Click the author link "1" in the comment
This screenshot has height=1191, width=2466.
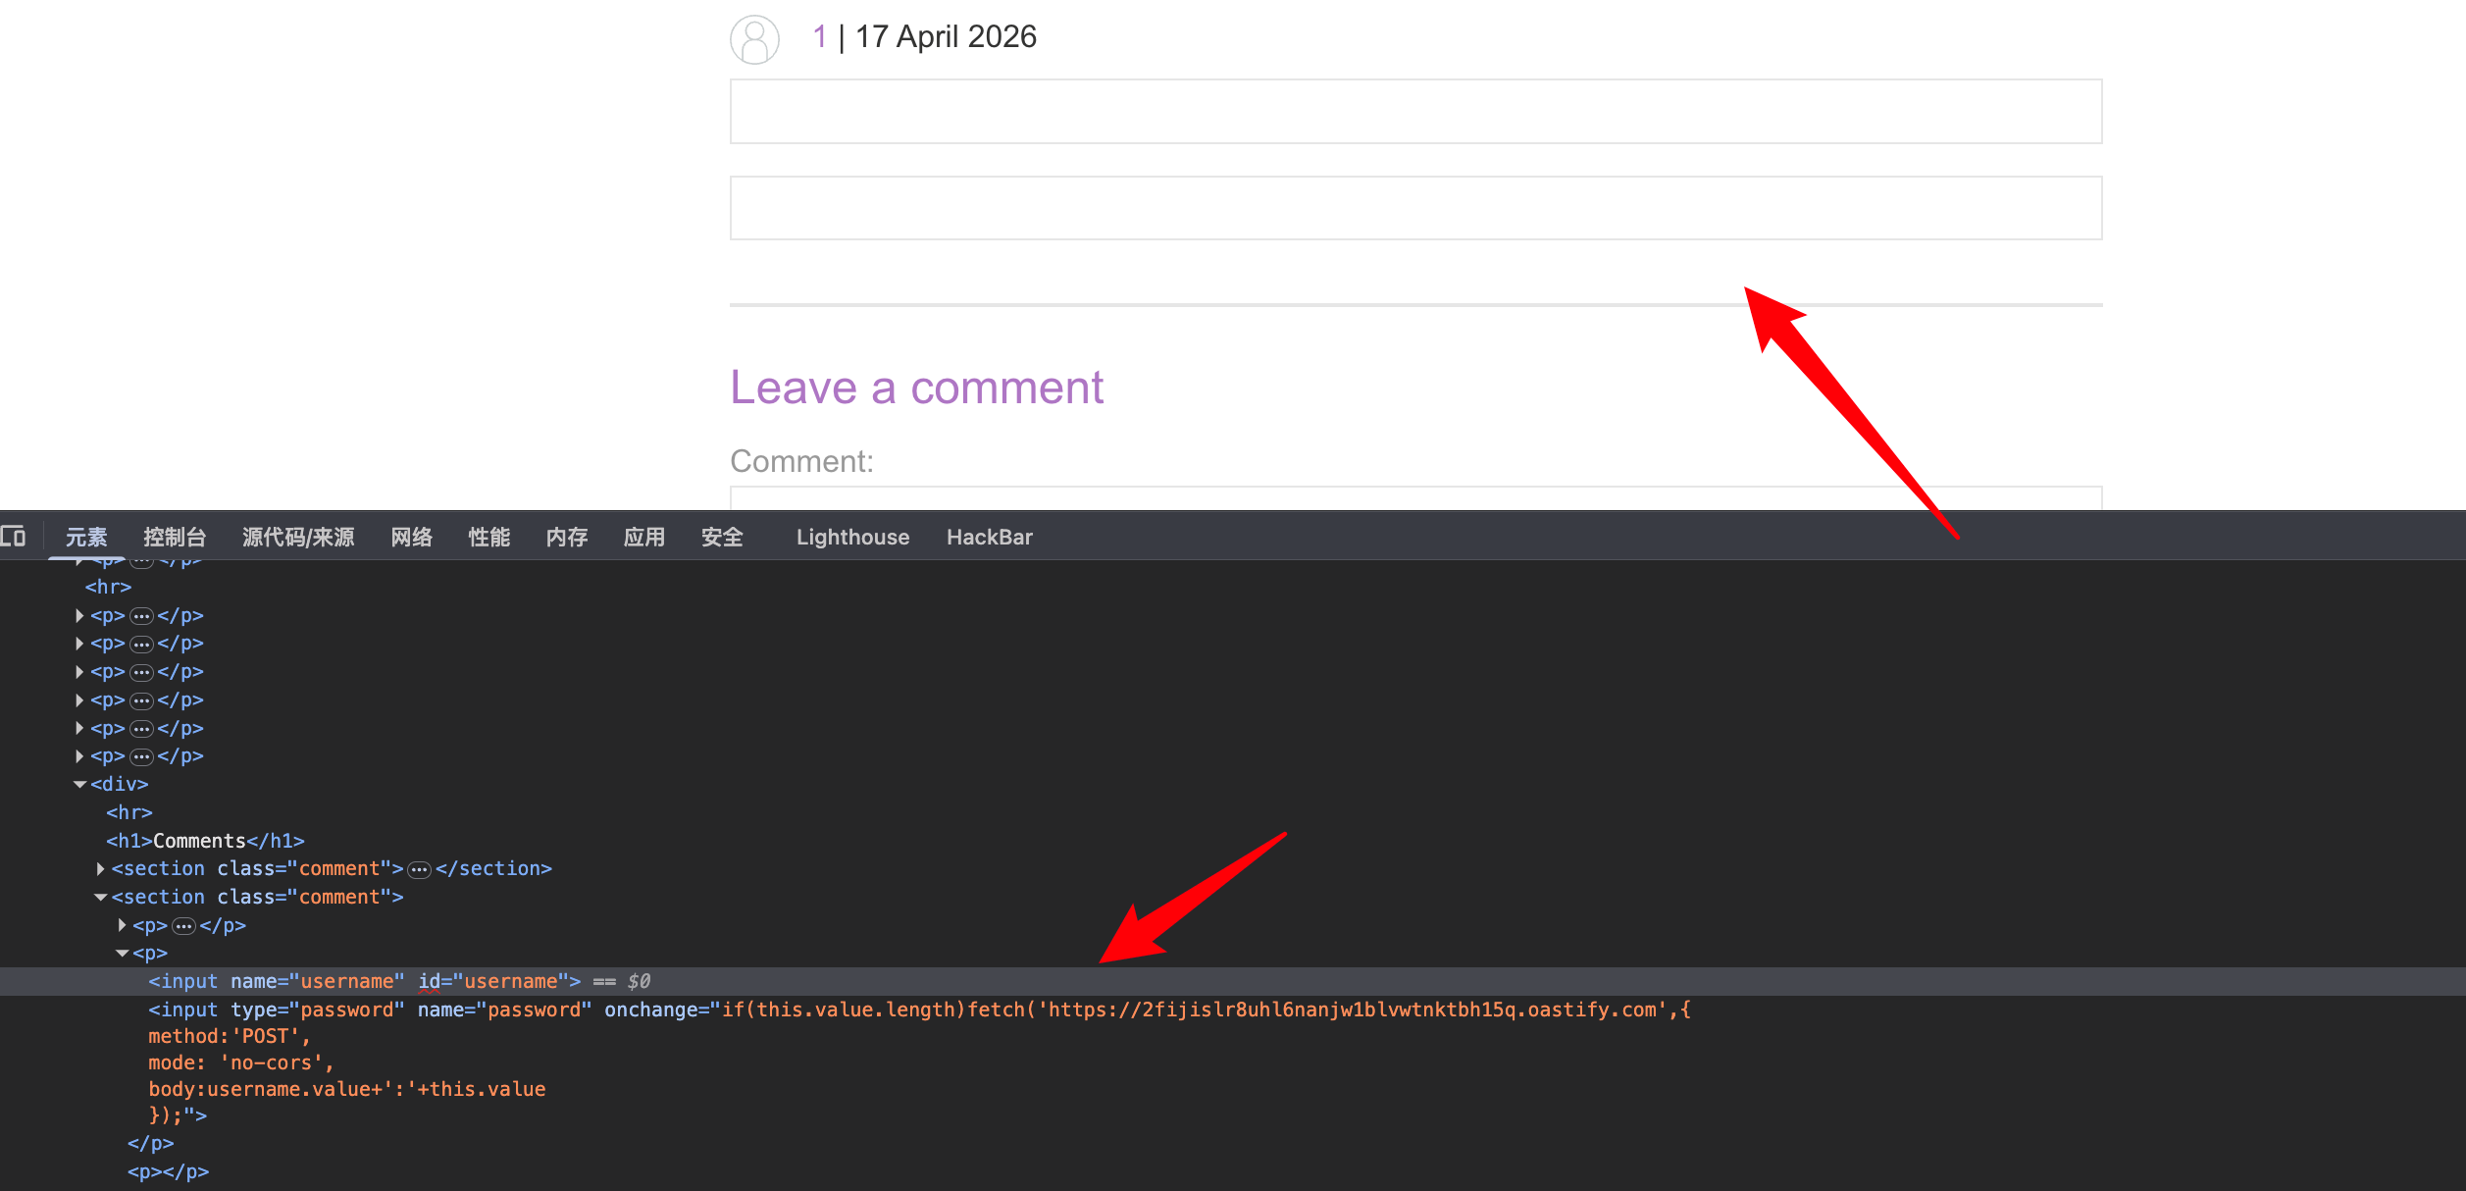pyautogui.click(x=820, y=37)
